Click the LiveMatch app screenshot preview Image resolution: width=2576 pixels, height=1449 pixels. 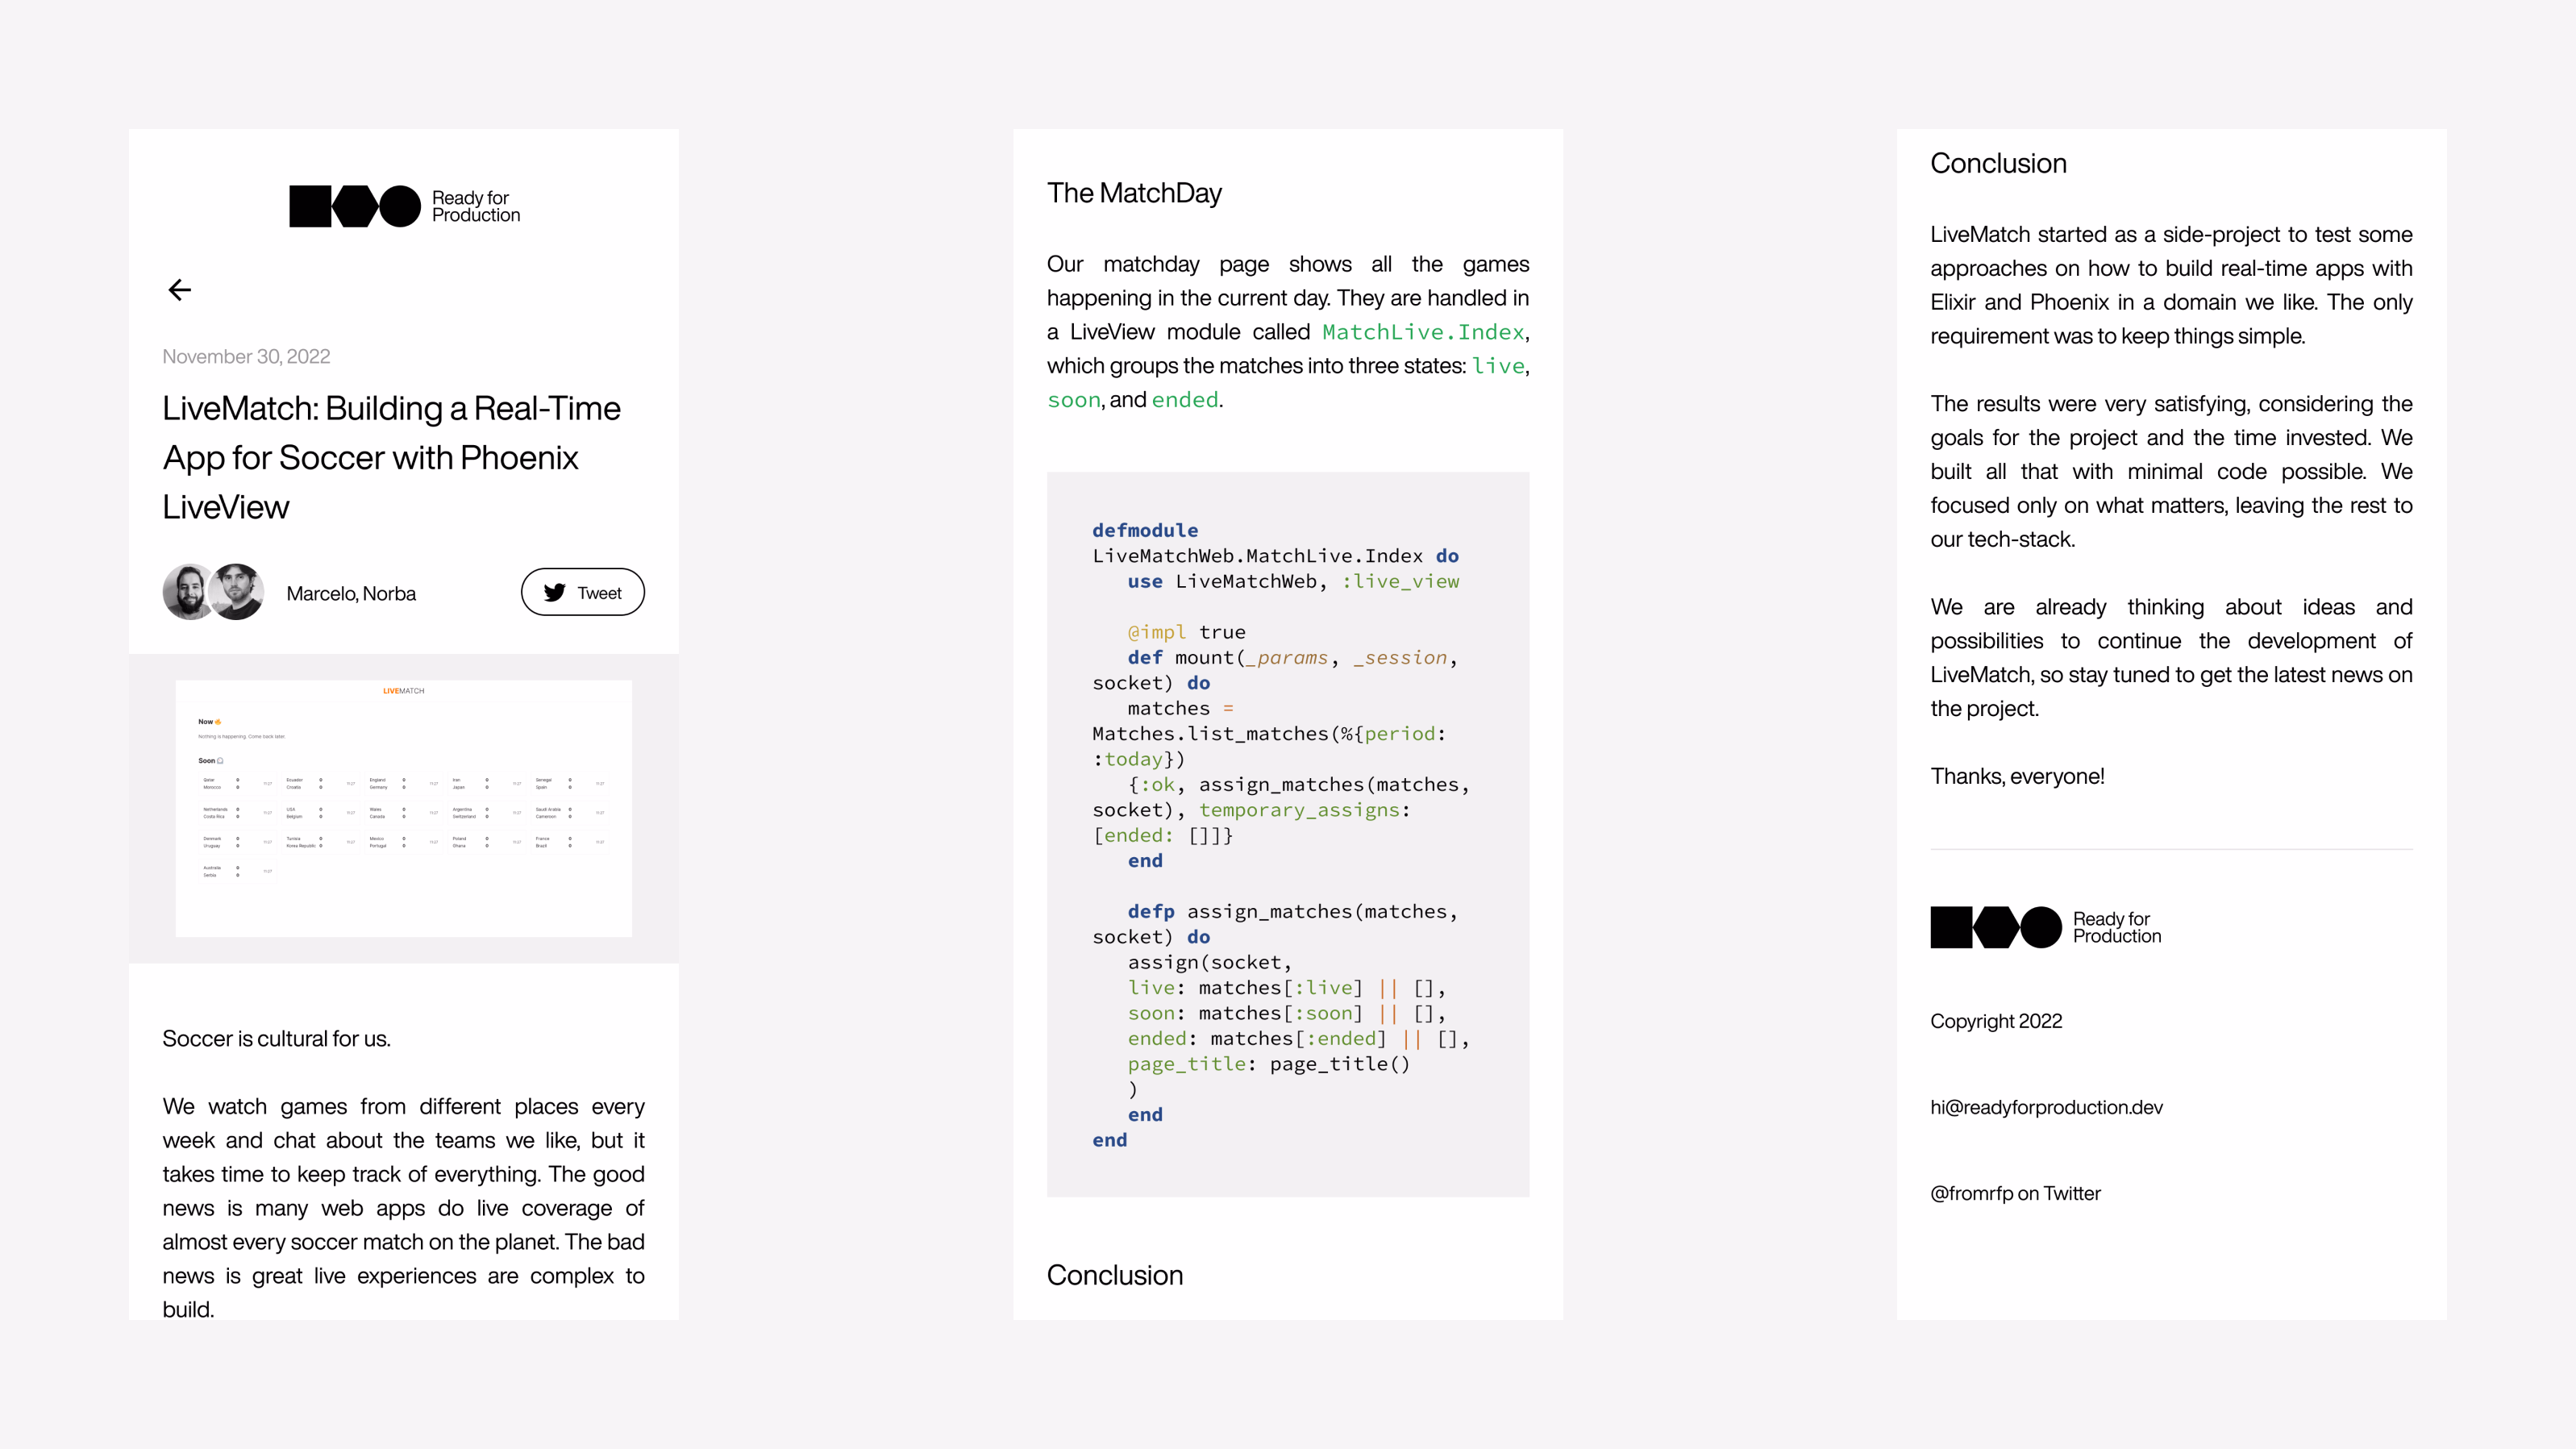403,809
